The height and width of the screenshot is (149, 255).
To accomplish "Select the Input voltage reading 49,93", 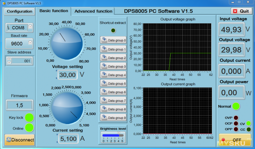I will 231,29.
